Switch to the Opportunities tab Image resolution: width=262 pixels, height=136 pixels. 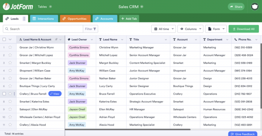click(x=75, y=19)
